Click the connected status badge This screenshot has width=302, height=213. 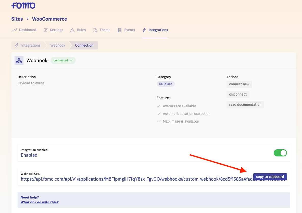pyautogui.click(x=63, y=60)
